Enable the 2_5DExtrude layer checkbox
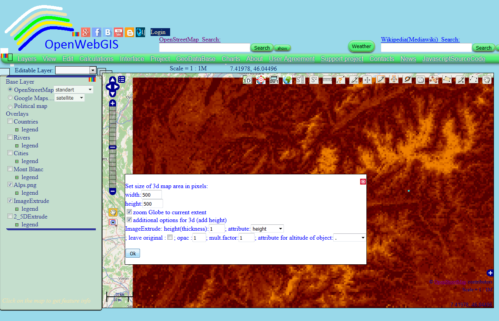The height and width of the screenshot is (321, 499). (x=10, y=216)
